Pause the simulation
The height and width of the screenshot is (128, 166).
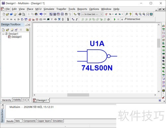click(118, 19)
